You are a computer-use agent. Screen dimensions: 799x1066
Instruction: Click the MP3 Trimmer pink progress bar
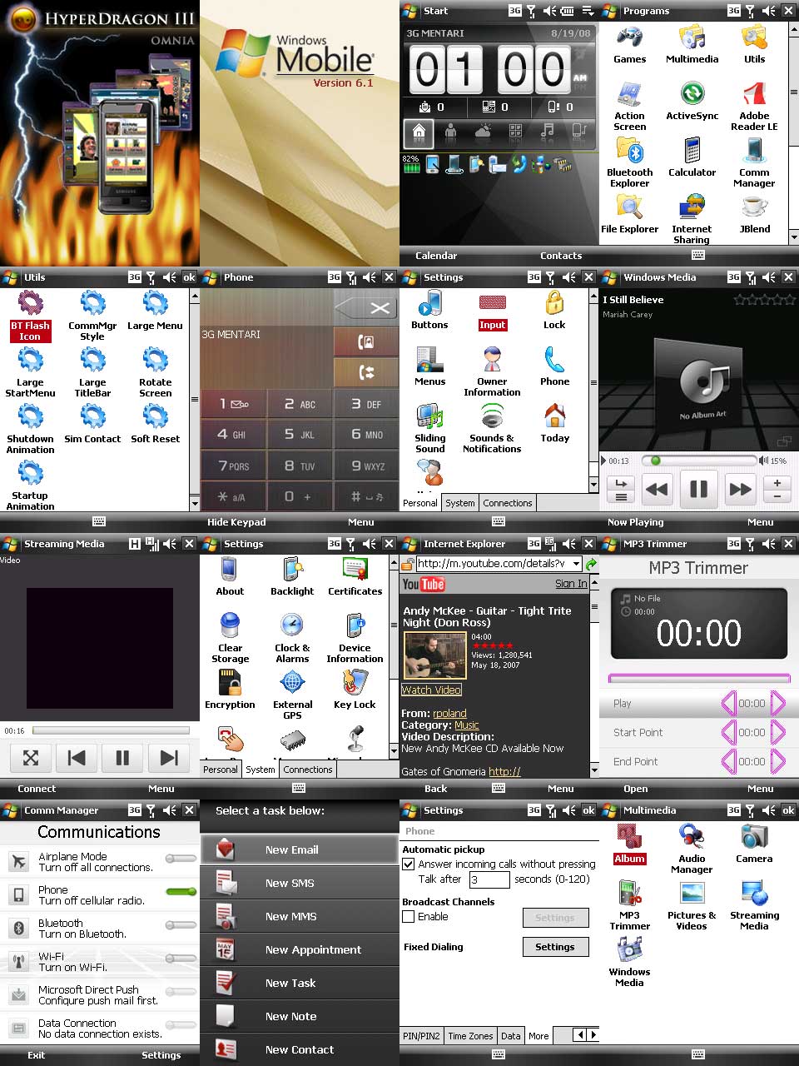(x=699, y=678)
